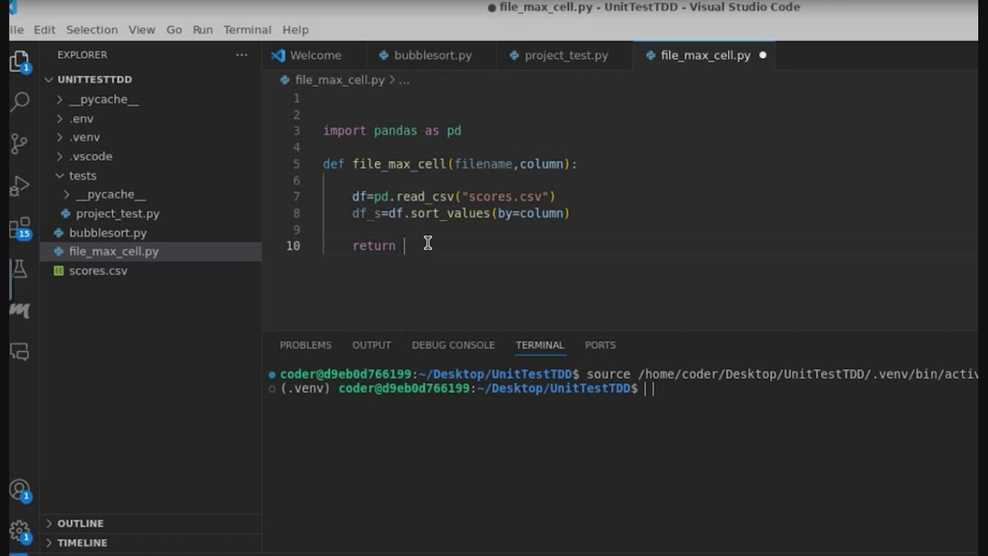
Task: Open scores.csv in the file explorer
Action: tap(98, 271)
